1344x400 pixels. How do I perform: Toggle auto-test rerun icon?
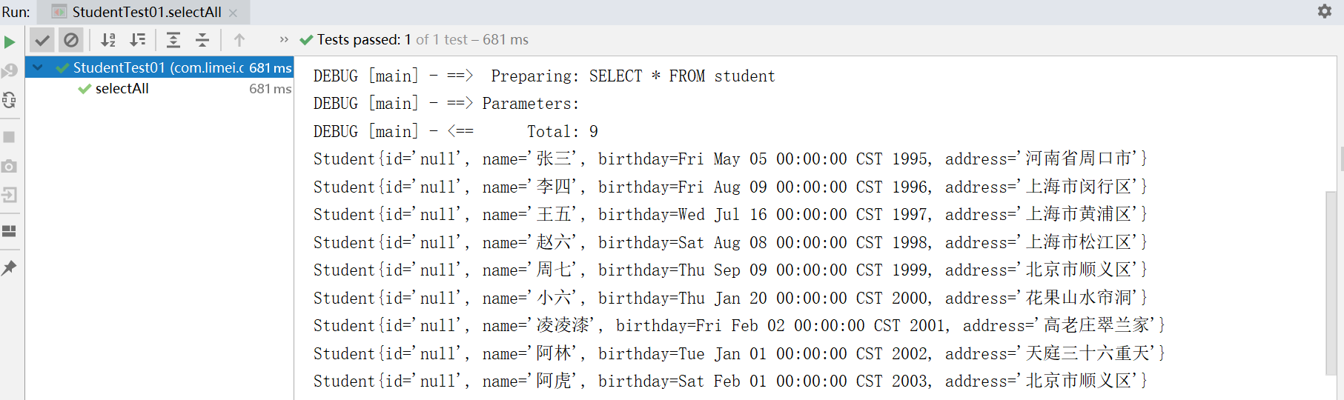pyautogui.click(x=10, y=100)
